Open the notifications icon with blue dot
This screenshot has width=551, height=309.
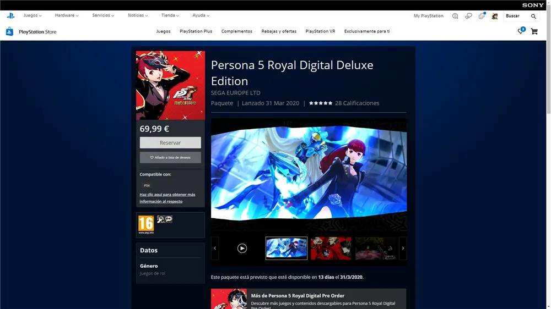point(482,16)
